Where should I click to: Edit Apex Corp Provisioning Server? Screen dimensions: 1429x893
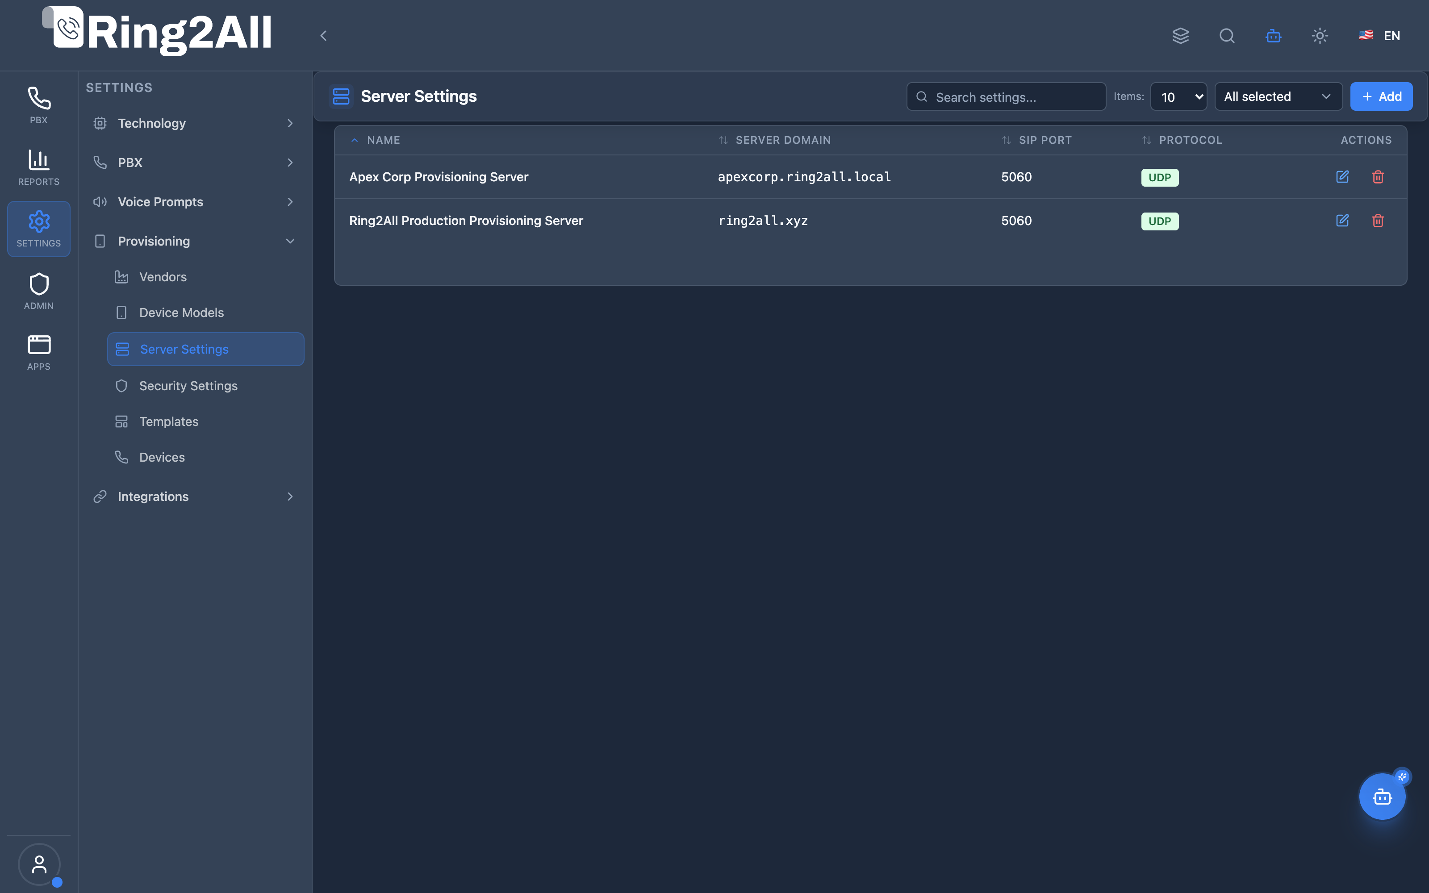click(1342, 177)
